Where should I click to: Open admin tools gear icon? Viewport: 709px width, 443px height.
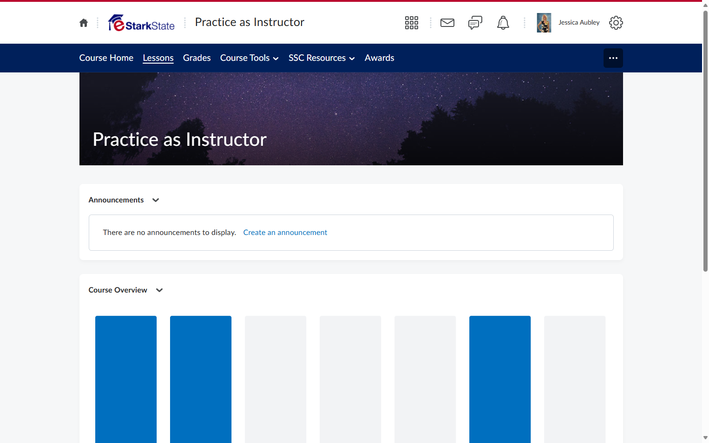pos(616,23)
